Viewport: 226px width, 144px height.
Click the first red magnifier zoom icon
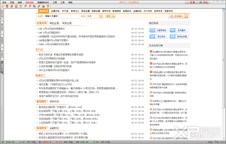pyautogui.click(x=25, y=6)
